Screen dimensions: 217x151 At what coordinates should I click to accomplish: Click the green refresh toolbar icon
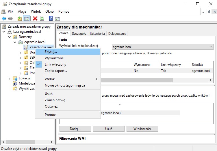tap(42, 19)
